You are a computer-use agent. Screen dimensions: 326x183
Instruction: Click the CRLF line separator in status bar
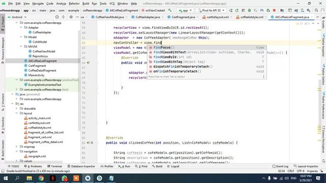(x=290, y=171)
